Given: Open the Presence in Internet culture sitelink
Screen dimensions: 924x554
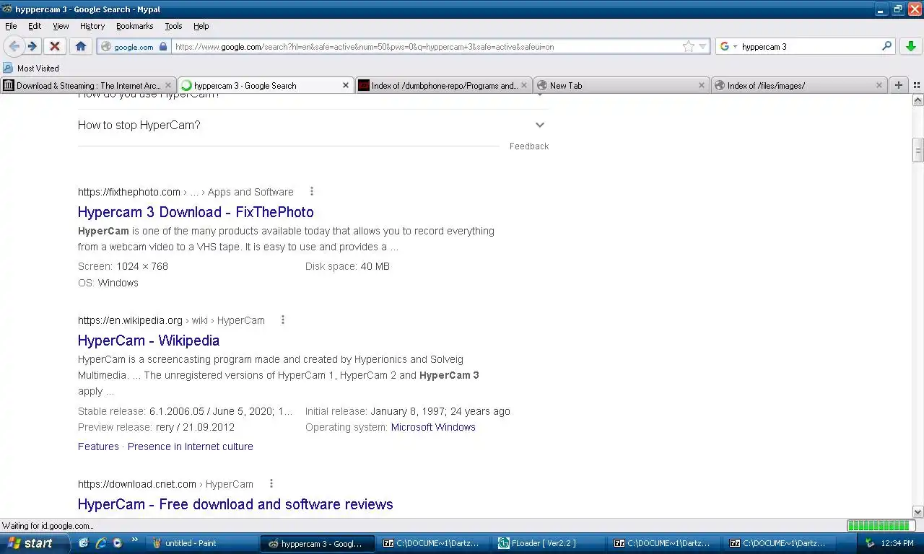Looking at the screenshot, I should pyautogui.click(x=190, y=447).
